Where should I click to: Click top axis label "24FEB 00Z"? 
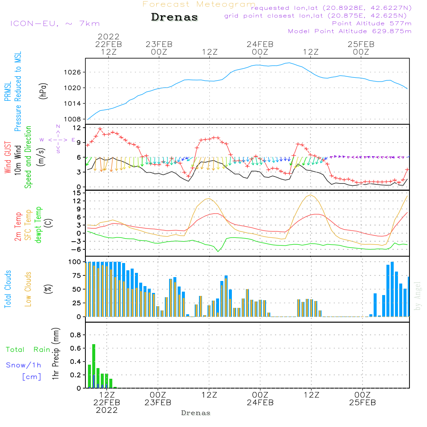click(260, 48)
